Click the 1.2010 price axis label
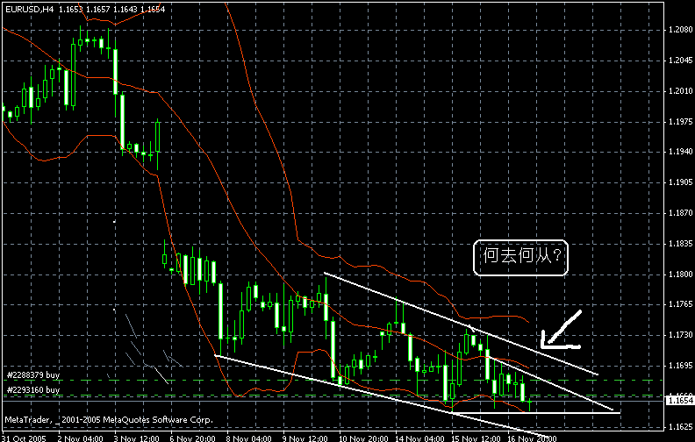This screenshot has height=442, width=695. click(x=680, y=91)
